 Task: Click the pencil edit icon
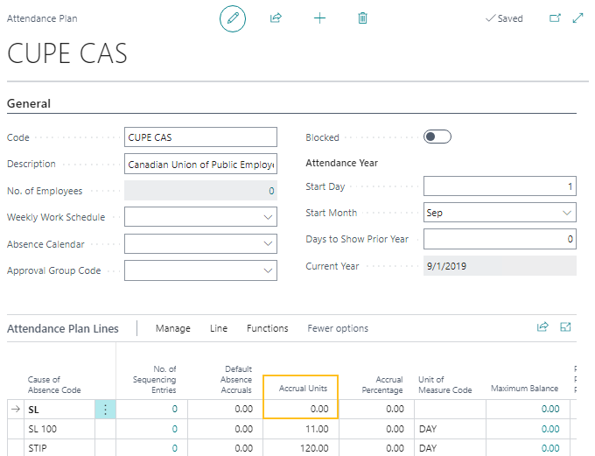(233, 18)
